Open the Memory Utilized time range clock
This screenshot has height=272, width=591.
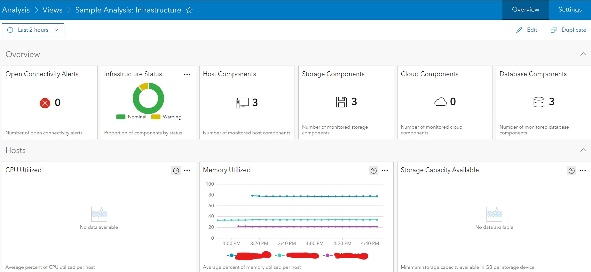click(x=374, y=171)
